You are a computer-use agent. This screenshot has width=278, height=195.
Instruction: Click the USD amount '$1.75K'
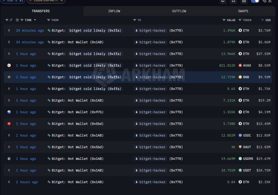click(x=265, y=89)
